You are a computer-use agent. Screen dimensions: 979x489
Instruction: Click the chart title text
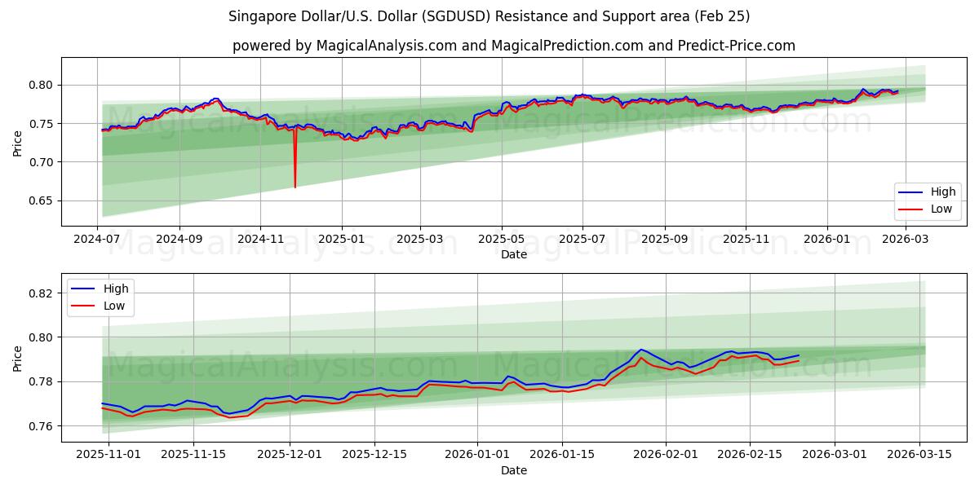coord(489,13)
